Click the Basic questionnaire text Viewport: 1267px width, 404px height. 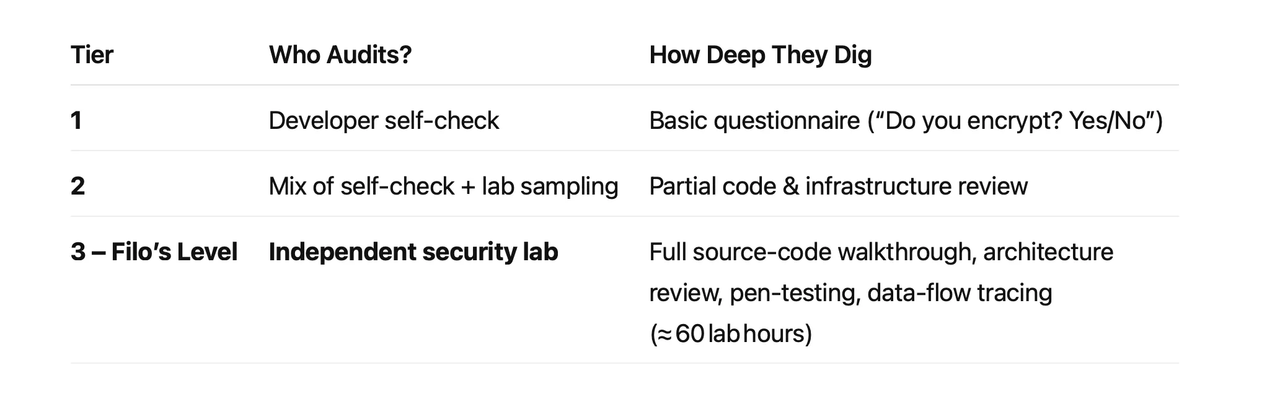[754, 121]
